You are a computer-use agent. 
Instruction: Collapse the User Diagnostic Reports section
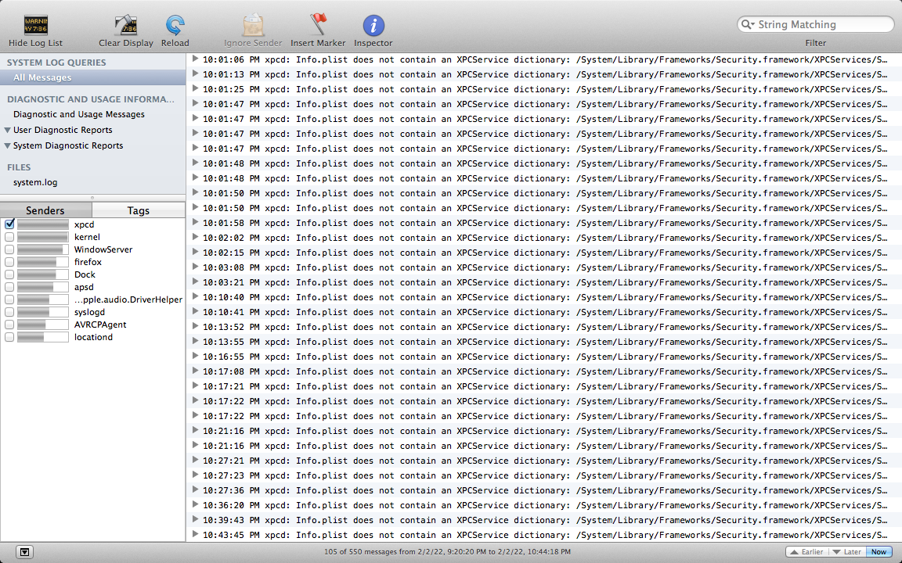7,131
